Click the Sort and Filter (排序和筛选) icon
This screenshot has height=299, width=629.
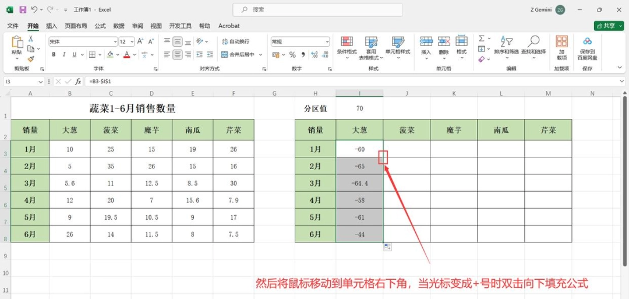pyautogui.click(x=506, y=41)
